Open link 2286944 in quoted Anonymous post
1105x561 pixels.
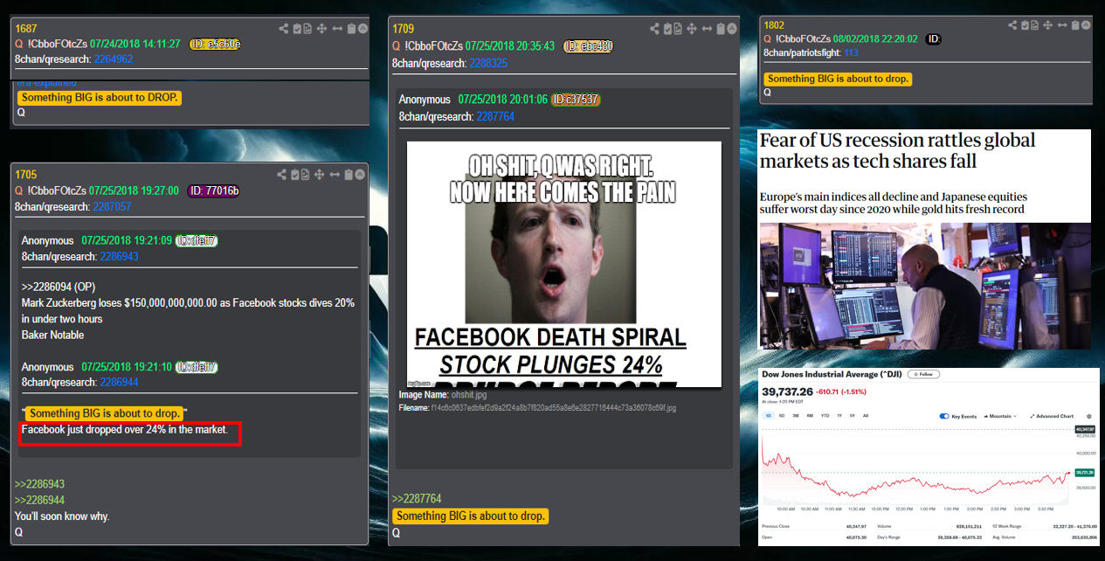120,383
